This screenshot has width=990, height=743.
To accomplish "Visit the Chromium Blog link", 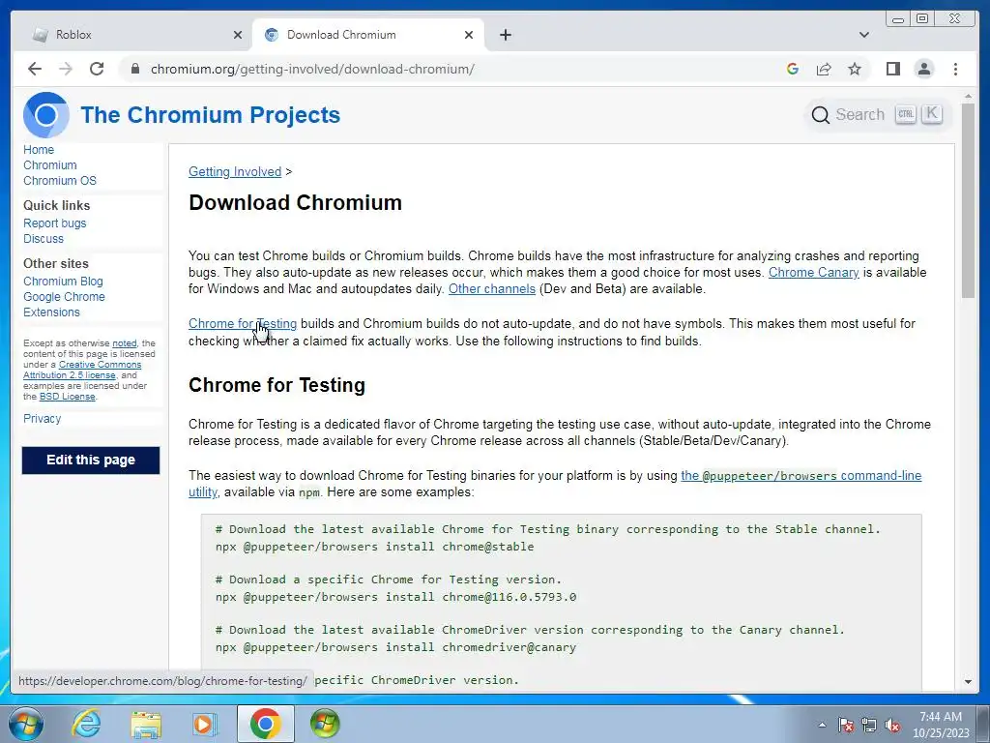I will click(63, 282).
